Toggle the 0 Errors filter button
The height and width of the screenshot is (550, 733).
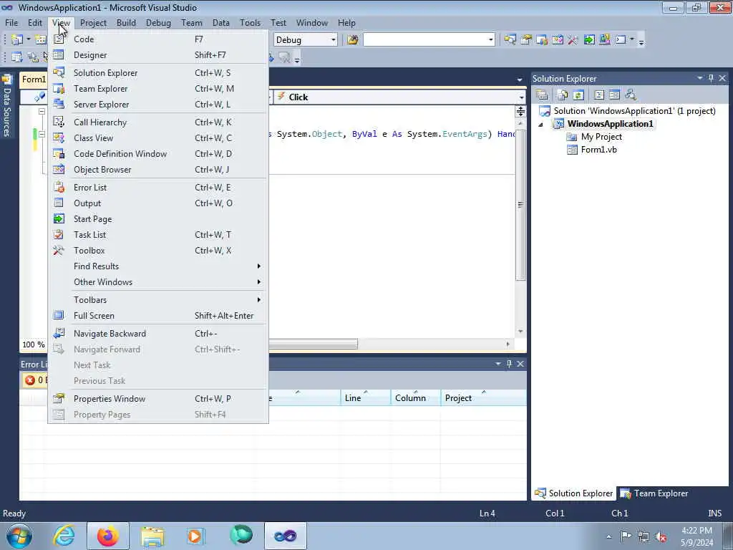coord(34,380)
